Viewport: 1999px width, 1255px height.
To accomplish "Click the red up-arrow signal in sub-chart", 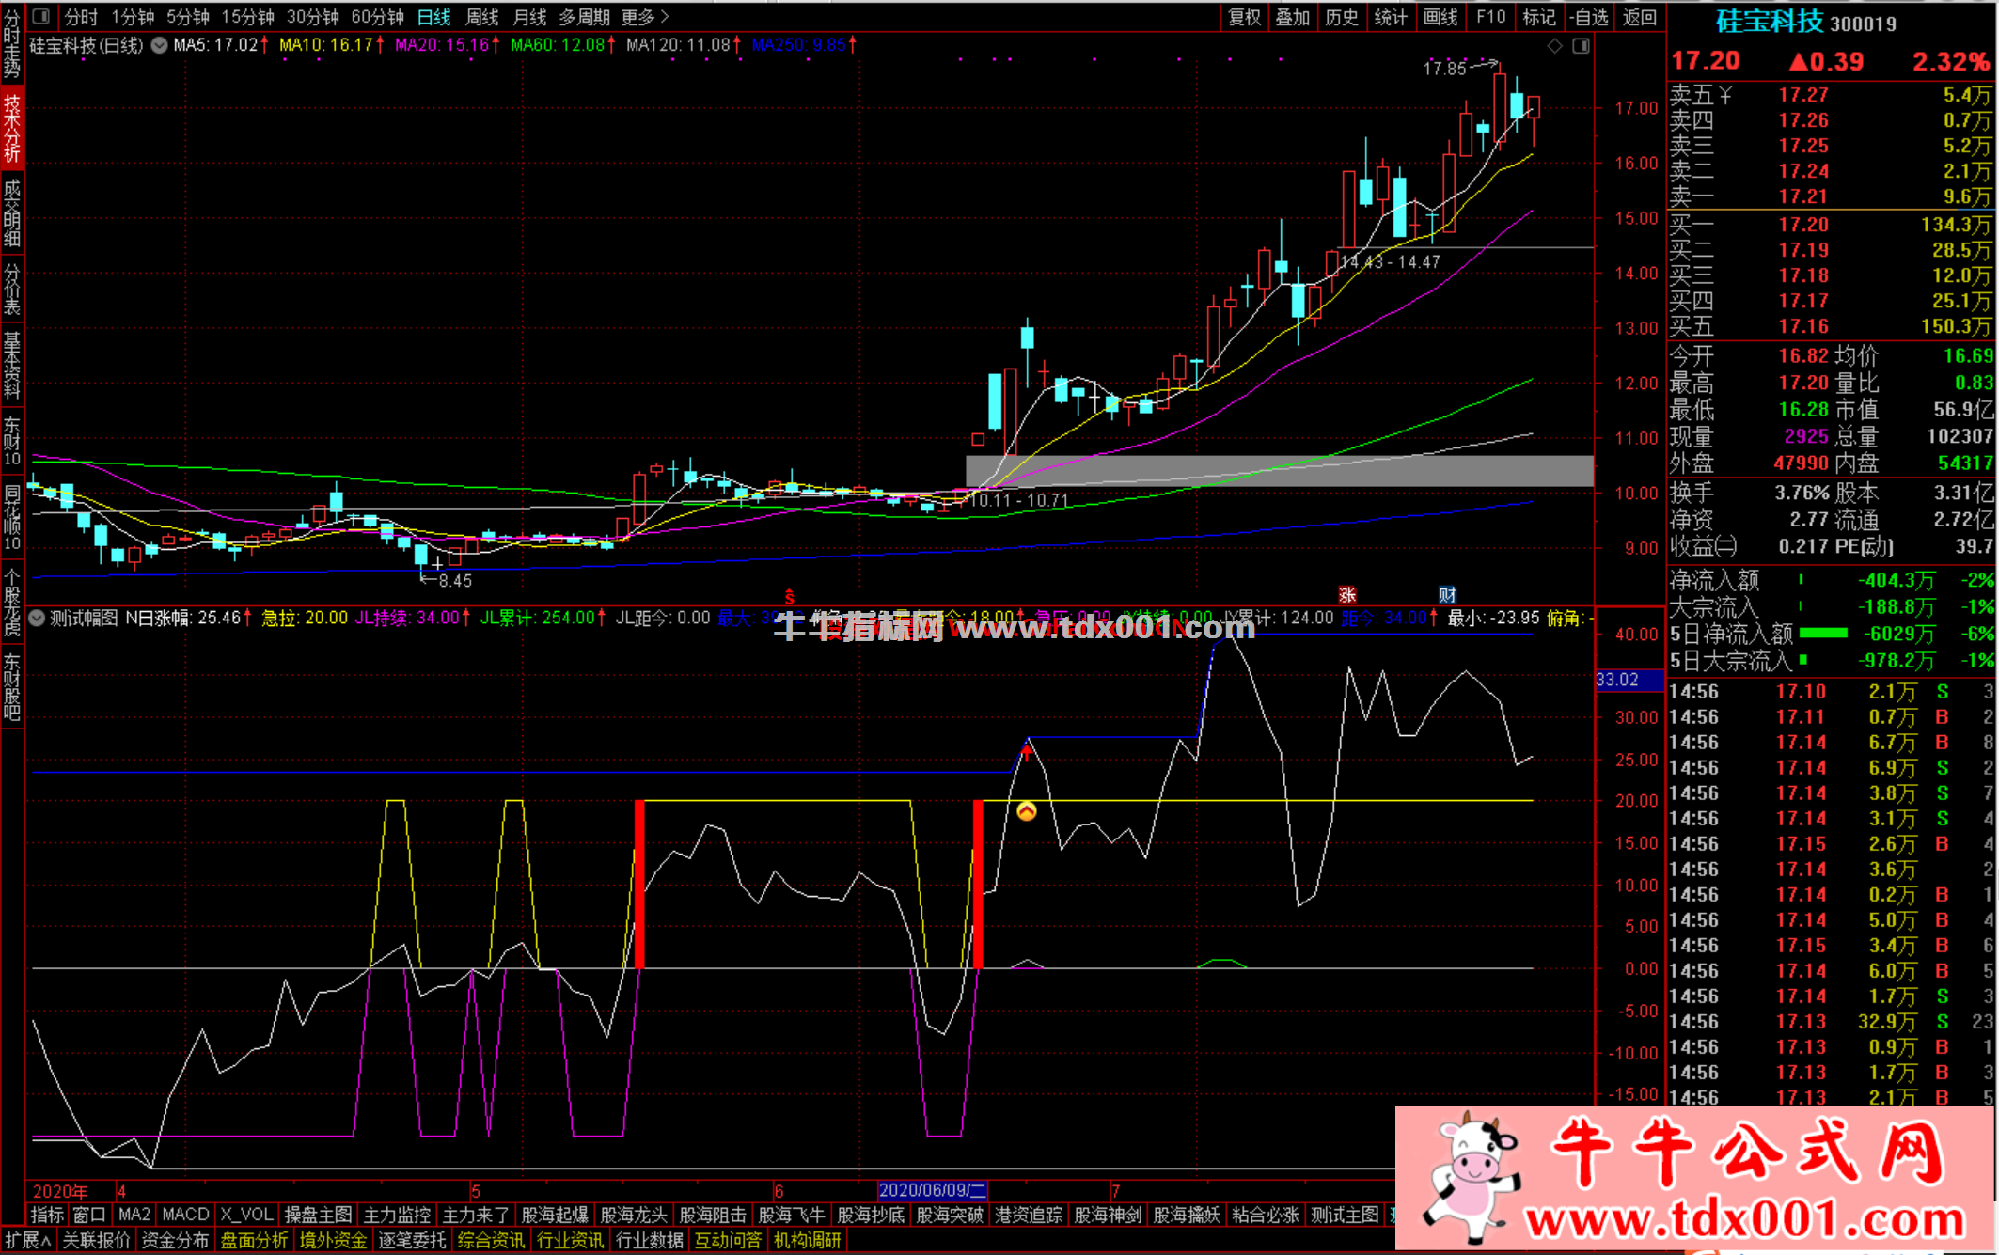I will pos(1026,751).
